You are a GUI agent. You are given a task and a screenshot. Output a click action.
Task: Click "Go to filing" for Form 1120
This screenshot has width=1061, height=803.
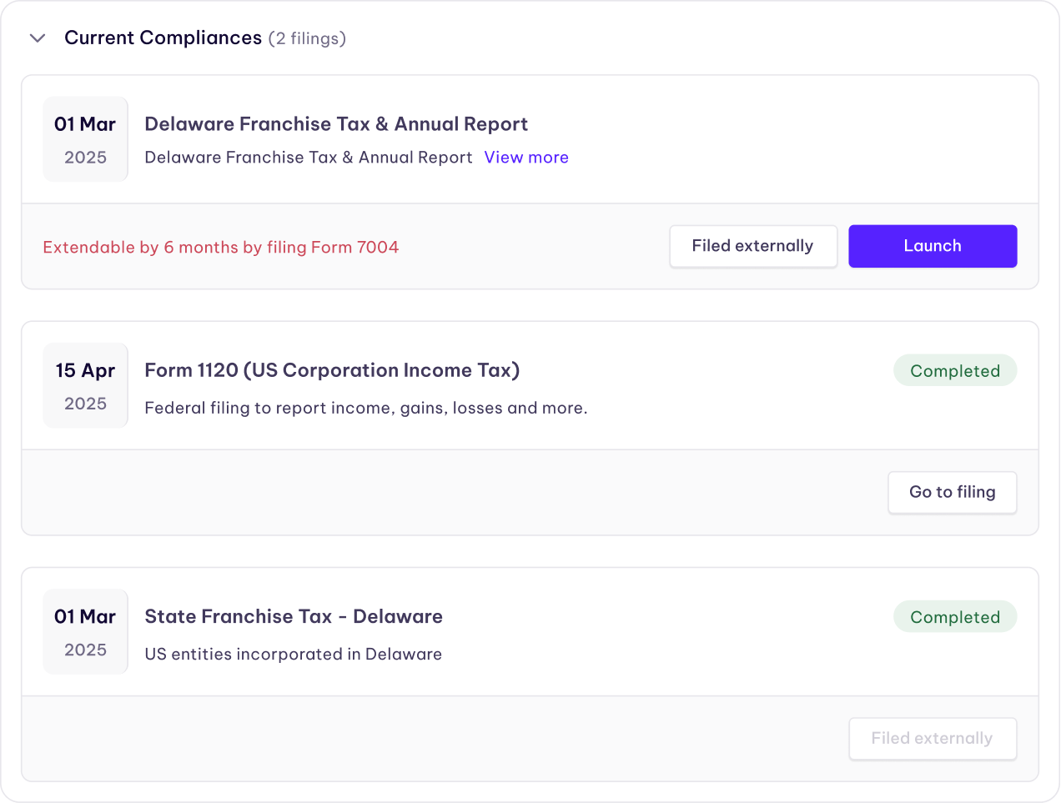952,492
